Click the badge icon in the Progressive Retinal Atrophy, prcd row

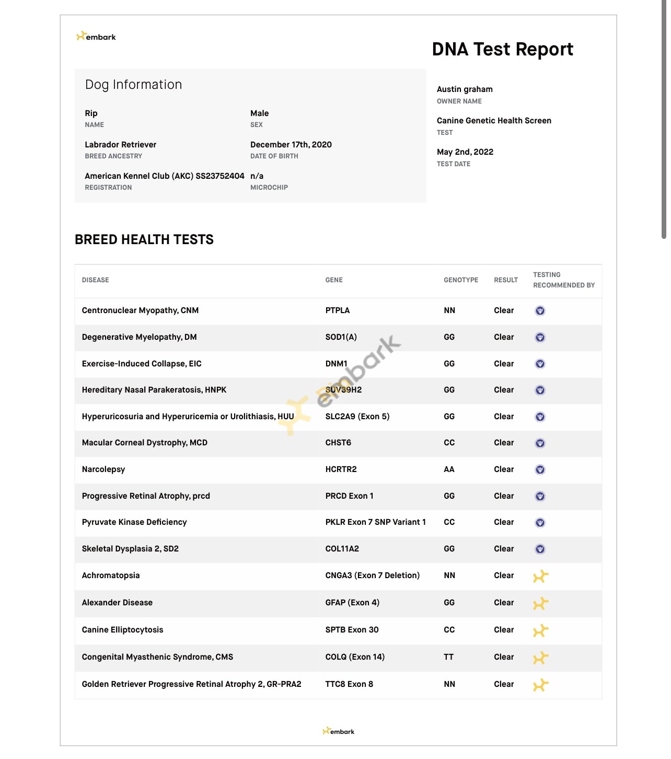(x=540, y=497)
